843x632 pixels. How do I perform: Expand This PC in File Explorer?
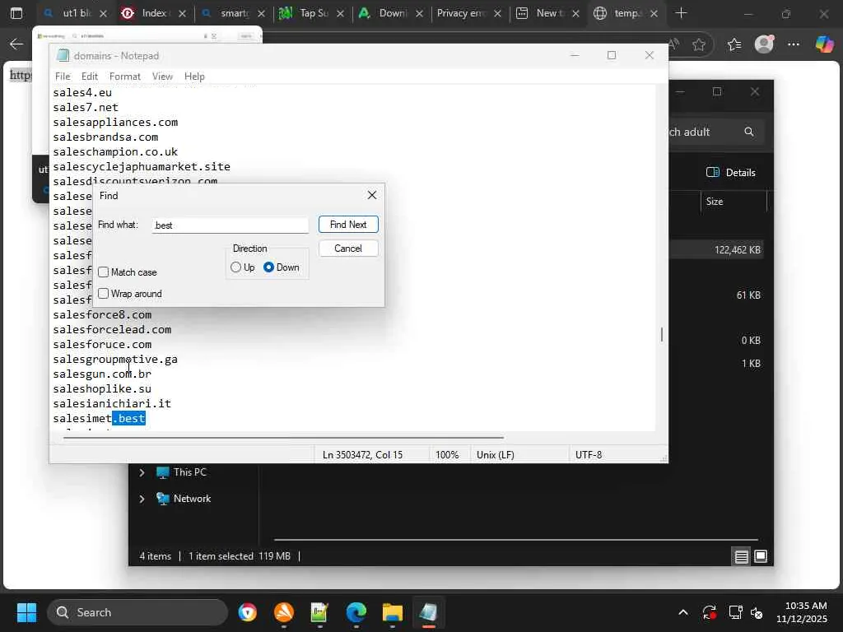click(142, 472)
